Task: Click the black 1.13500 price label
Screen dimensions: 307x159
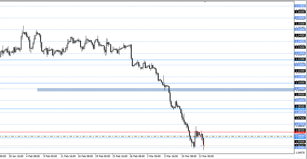Action: (300, 47)
